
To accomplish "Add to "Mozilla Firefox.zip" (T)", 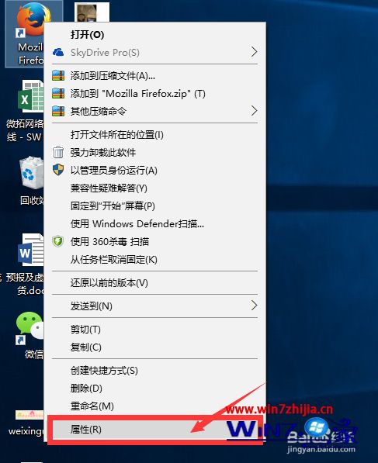I will tap(155, 94).
